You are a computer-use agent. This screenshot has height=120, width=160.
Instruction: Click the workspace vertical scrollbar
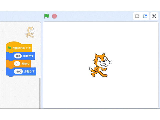click(x=40, y=93)
